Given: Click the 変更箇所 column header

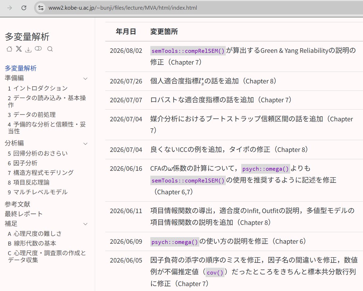Looking at the screenshot, I should 164,31.
